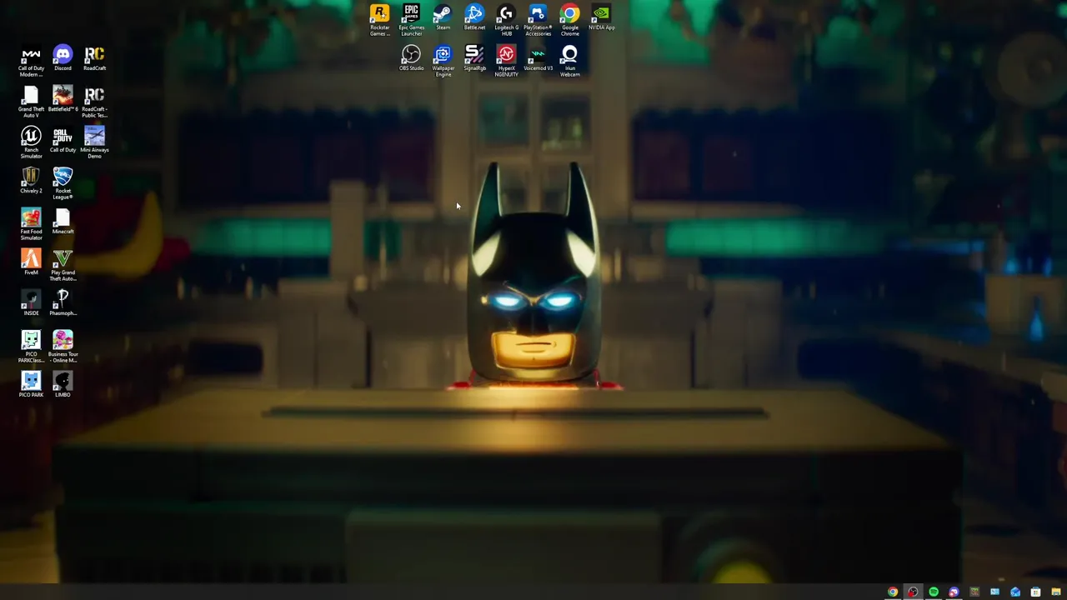Select the RoadCraft - Public Test shortcut

point(94,102)
